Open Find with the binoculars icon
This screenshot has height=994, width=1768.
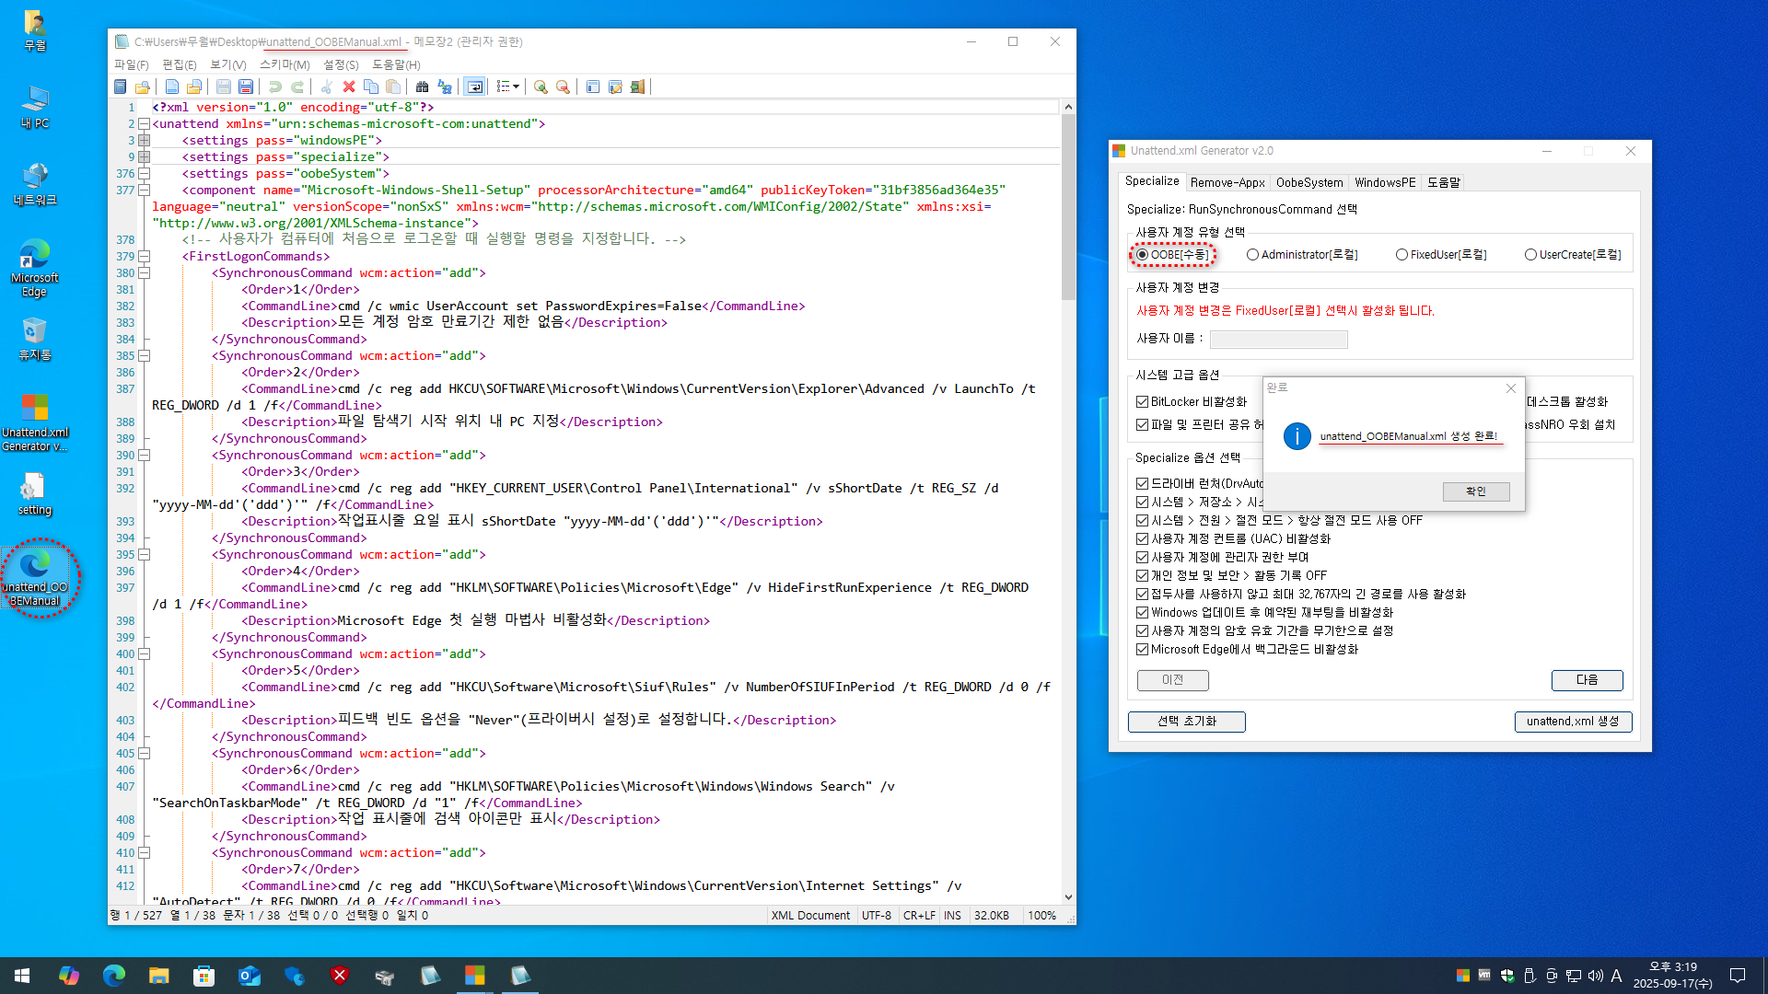pyautogui.click(x=422, y=87)
